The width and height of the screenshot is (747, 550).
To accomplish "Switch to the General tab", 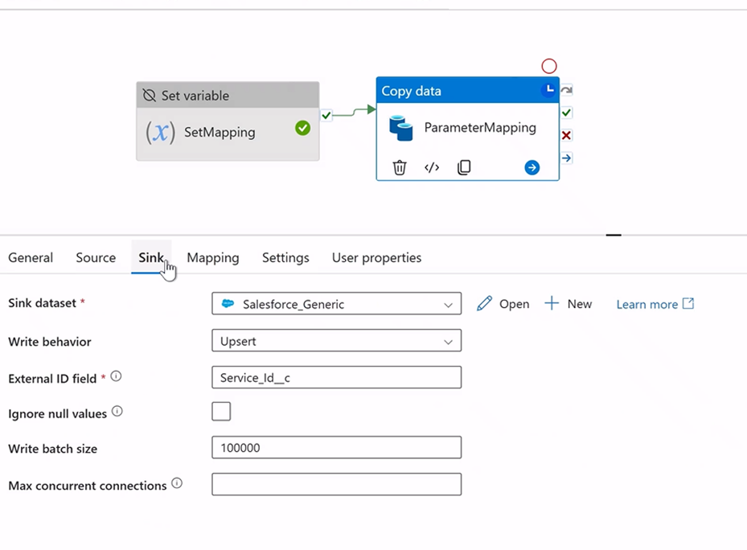I will [x=31, y=258].
